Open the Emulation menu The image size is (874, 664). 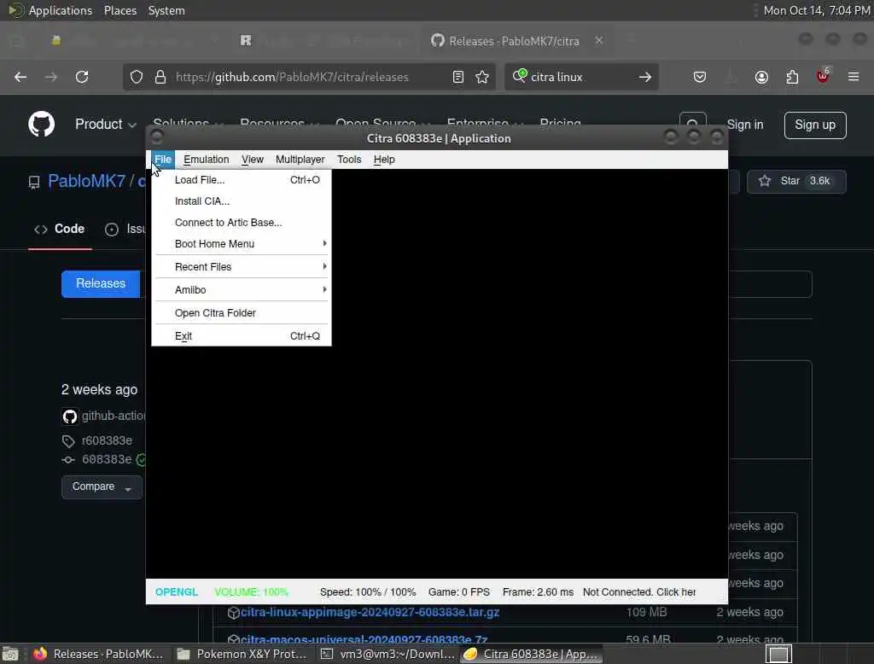[x=207, y=160]
